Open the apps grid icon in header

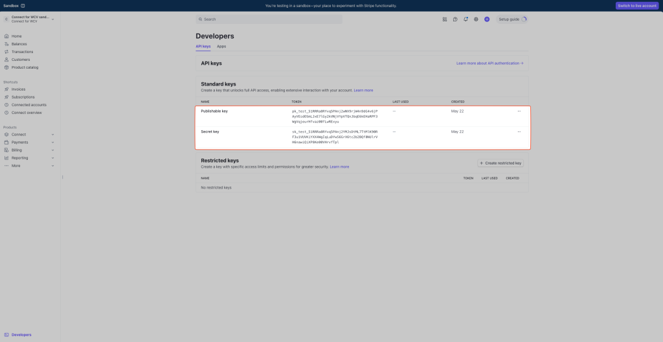click(444, 19)
